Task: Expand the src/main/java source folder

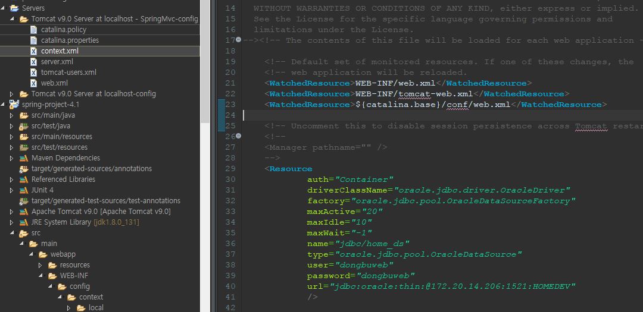Action: point(12,115)
